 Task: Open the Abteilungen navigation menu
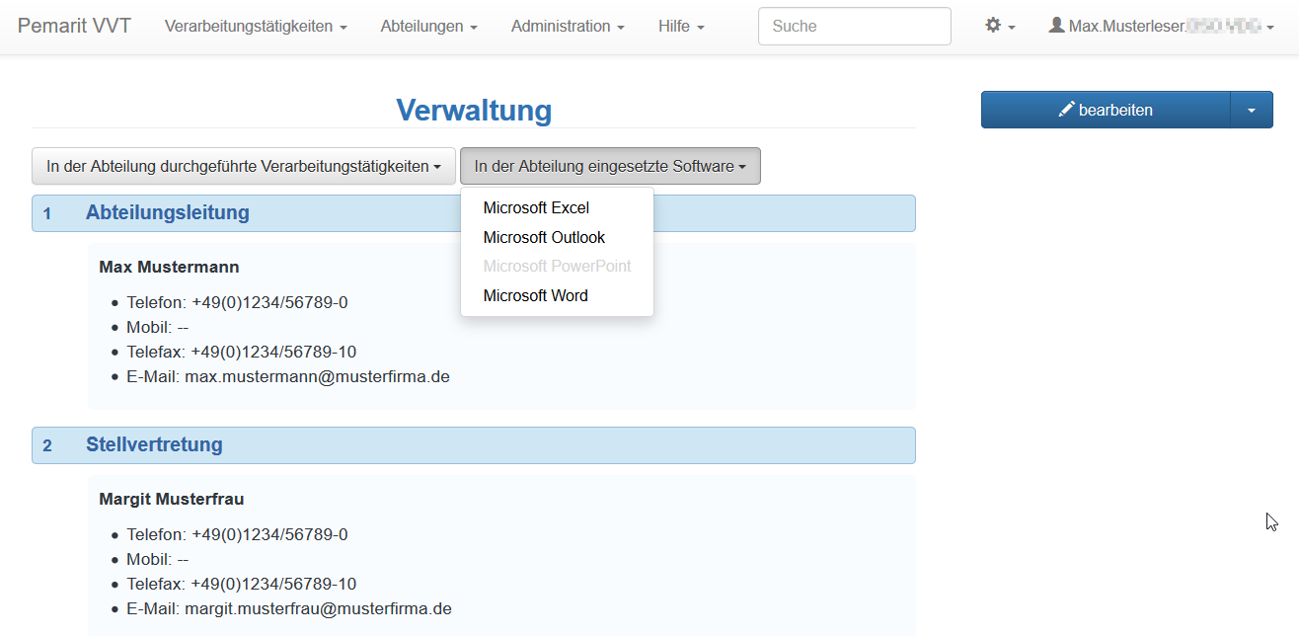(428, 27)
